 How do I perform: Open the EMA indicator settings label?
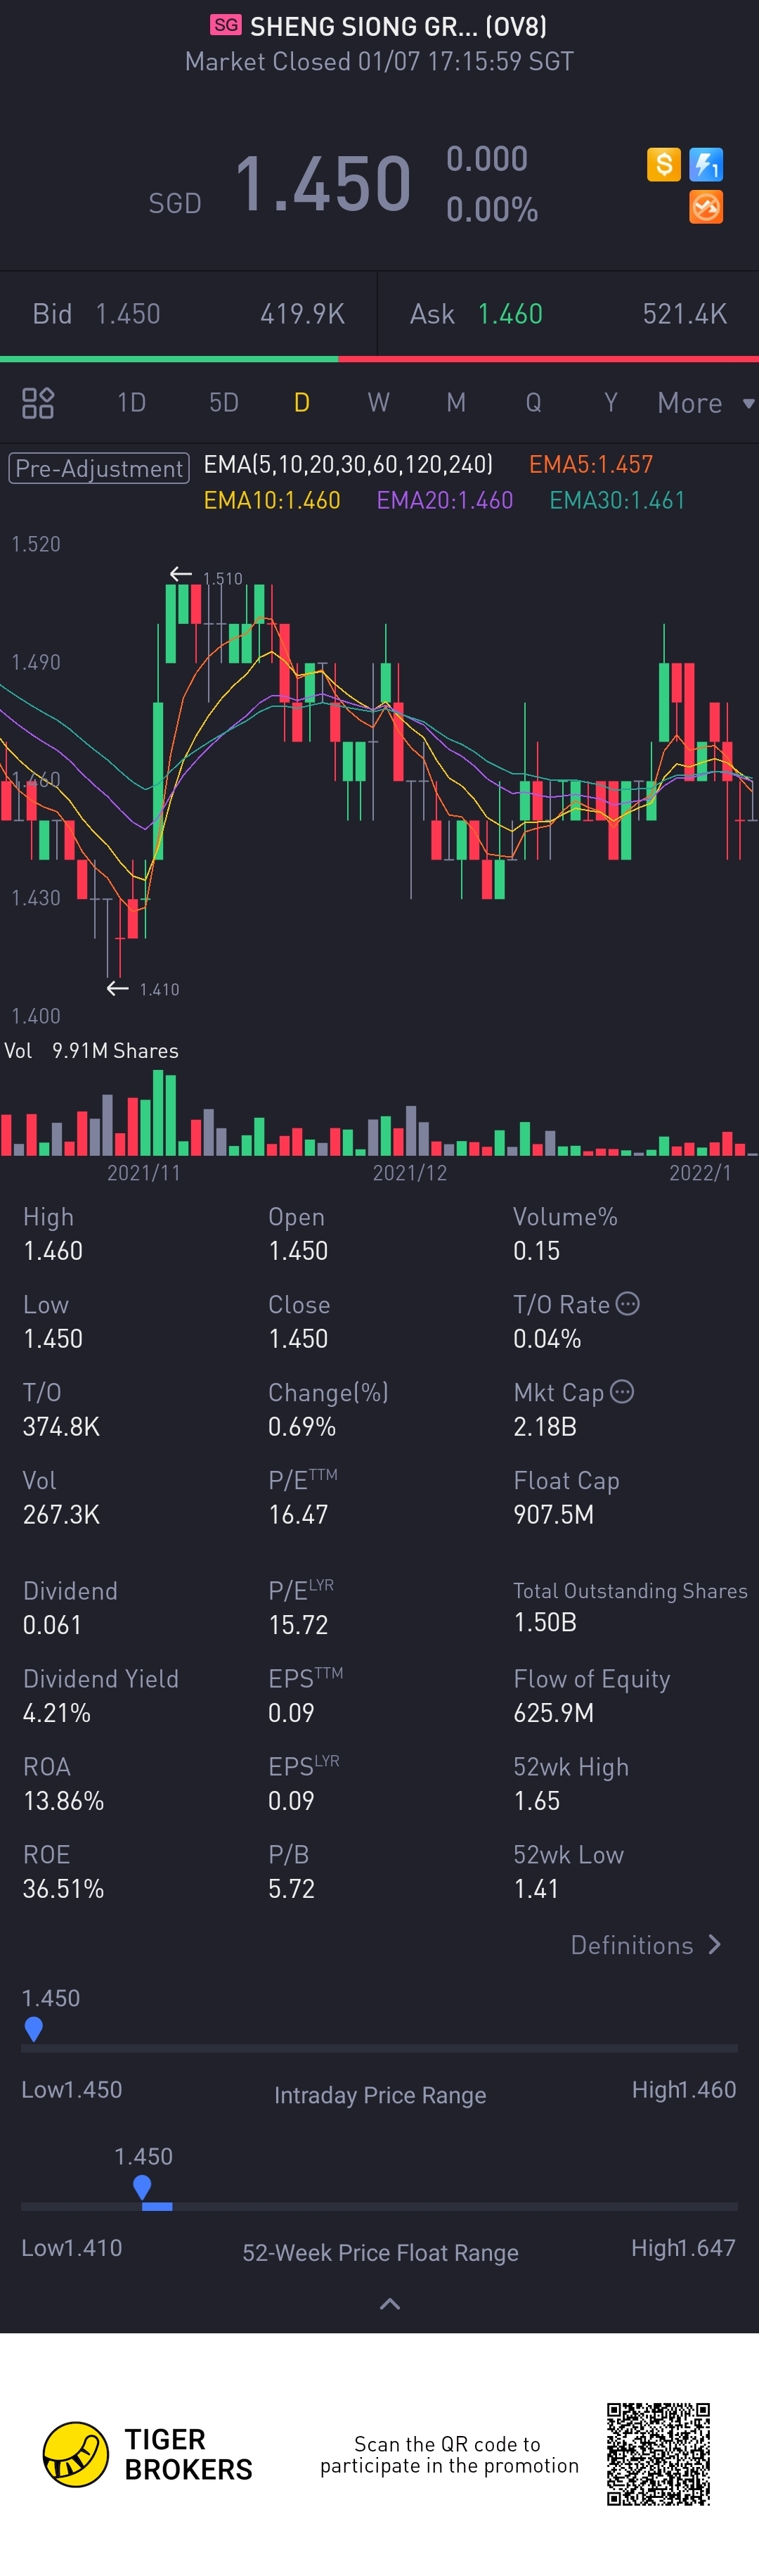pos(348,464)
